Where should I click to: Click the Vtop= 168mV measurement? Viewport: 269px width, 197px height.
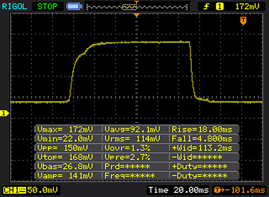65,157
